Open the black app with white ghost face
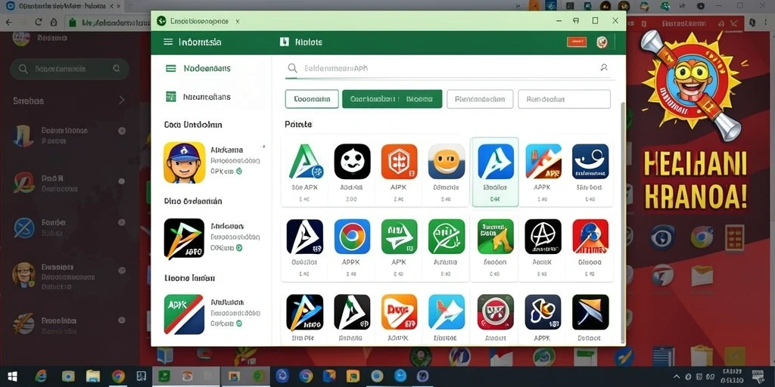Screen dimensions: 775x387 pyautogui.click(x=352, y=162)
